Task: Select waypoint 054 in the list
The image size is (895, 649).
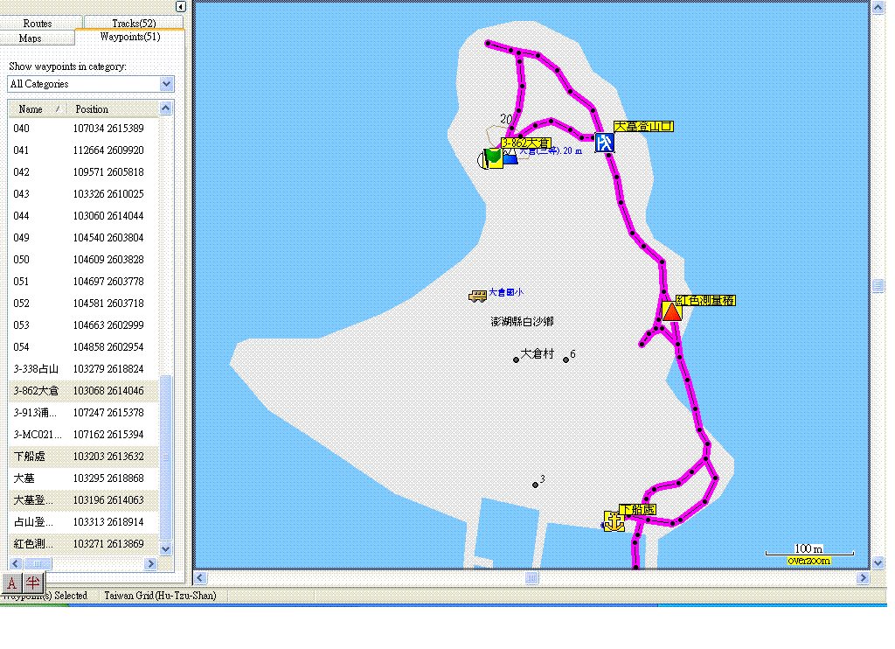Action: click(83, 346)
